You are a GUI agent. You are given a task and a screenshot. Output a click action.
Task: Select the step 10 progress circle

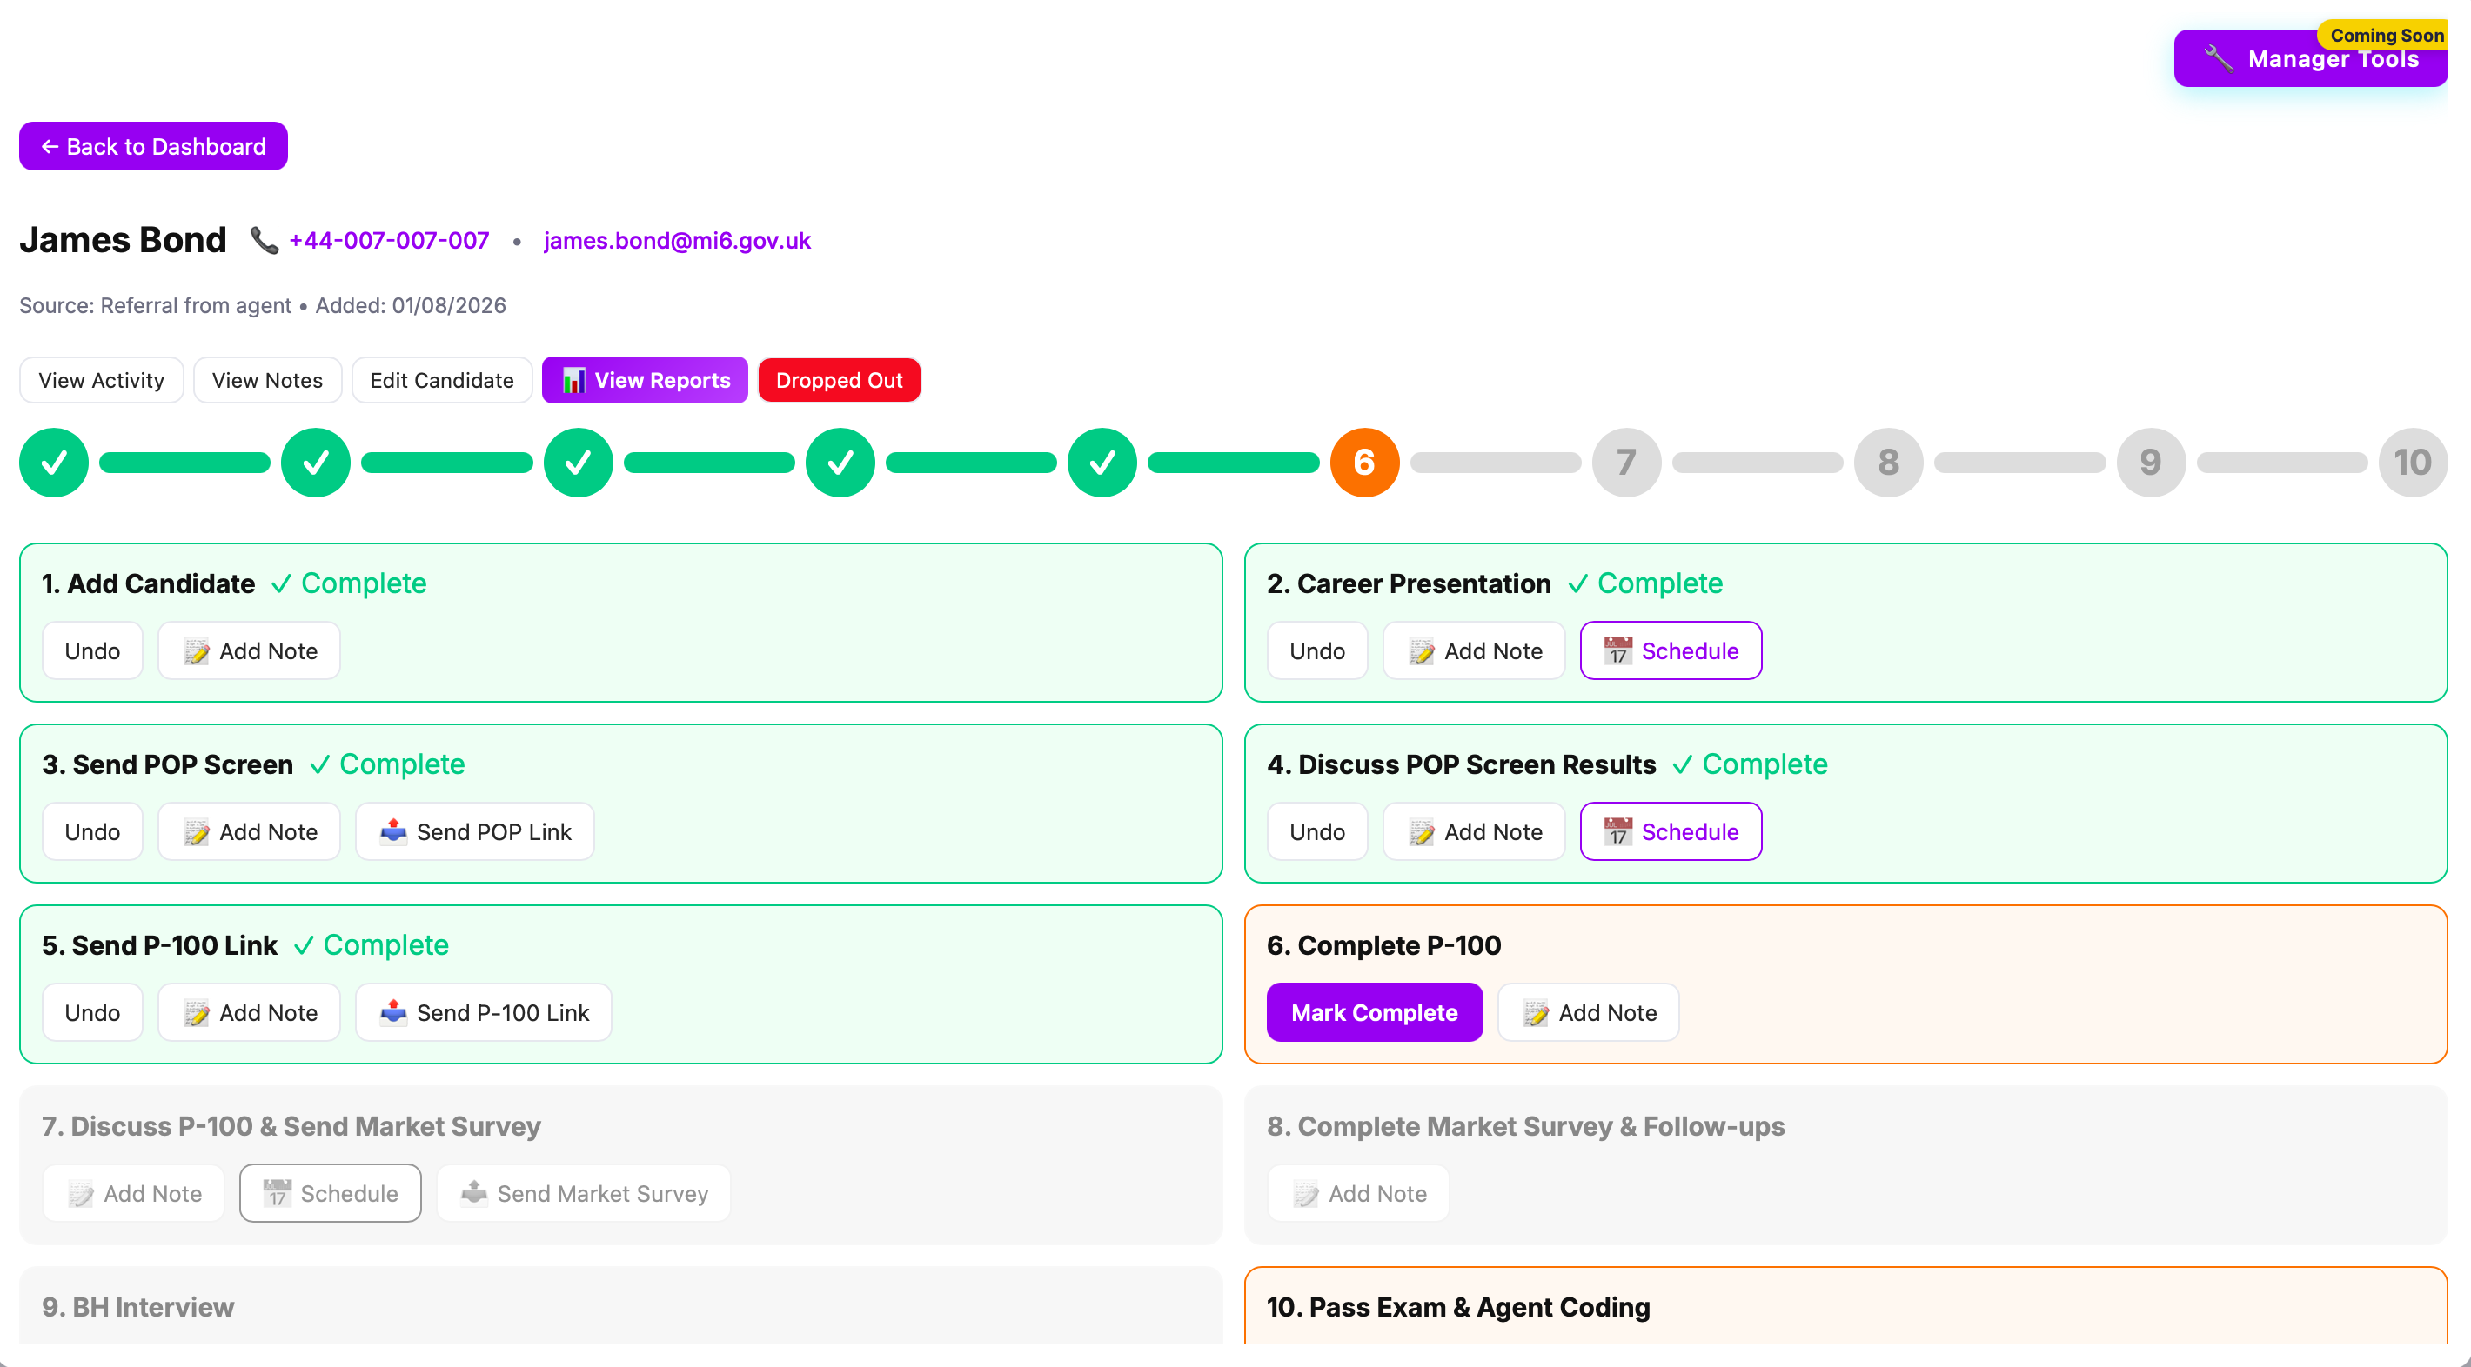(2413, 462)
